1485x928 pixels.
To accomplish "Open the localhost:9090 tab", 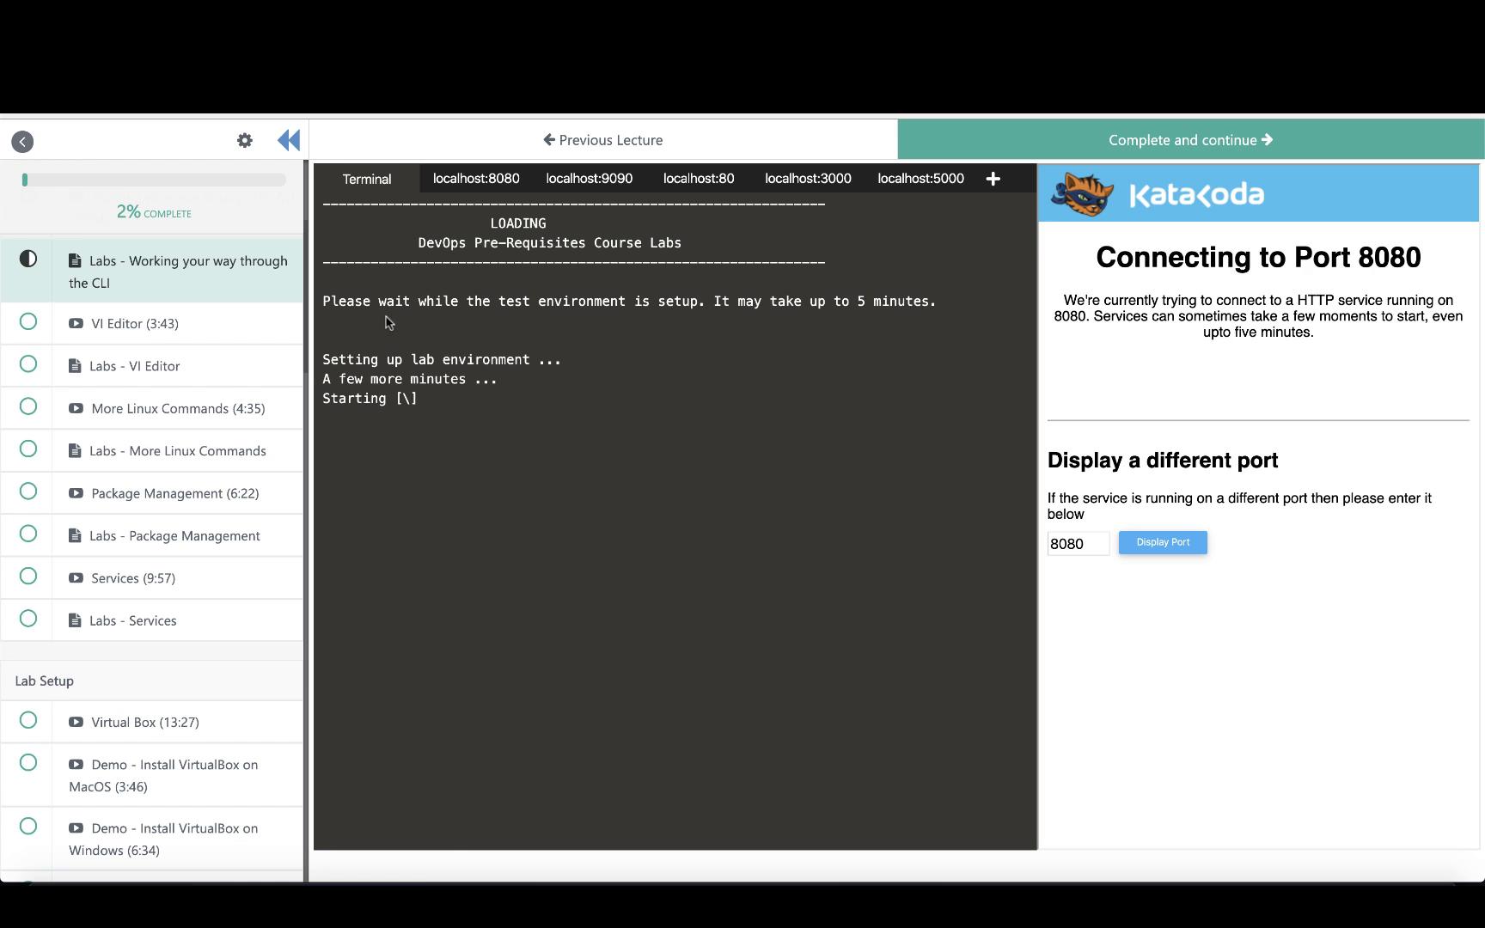I will 590,179.
